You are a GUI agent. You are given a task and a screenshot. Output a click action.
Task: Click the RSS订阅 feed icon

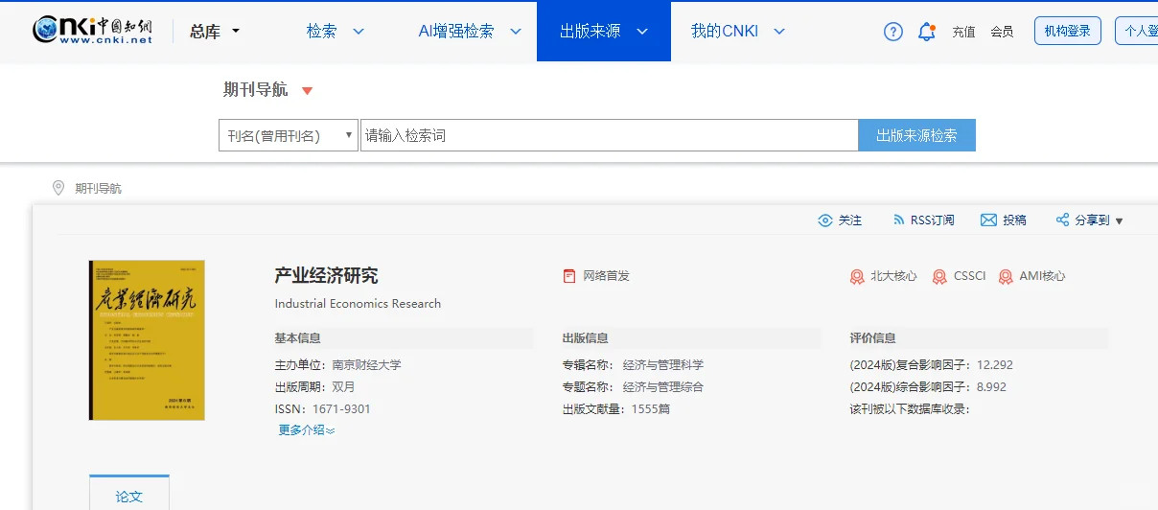(898, 220)
